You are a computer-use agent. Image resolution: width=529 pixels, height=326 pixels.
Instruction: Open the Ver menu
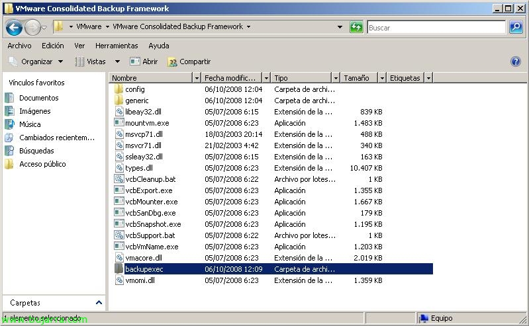tap(79, 46)
